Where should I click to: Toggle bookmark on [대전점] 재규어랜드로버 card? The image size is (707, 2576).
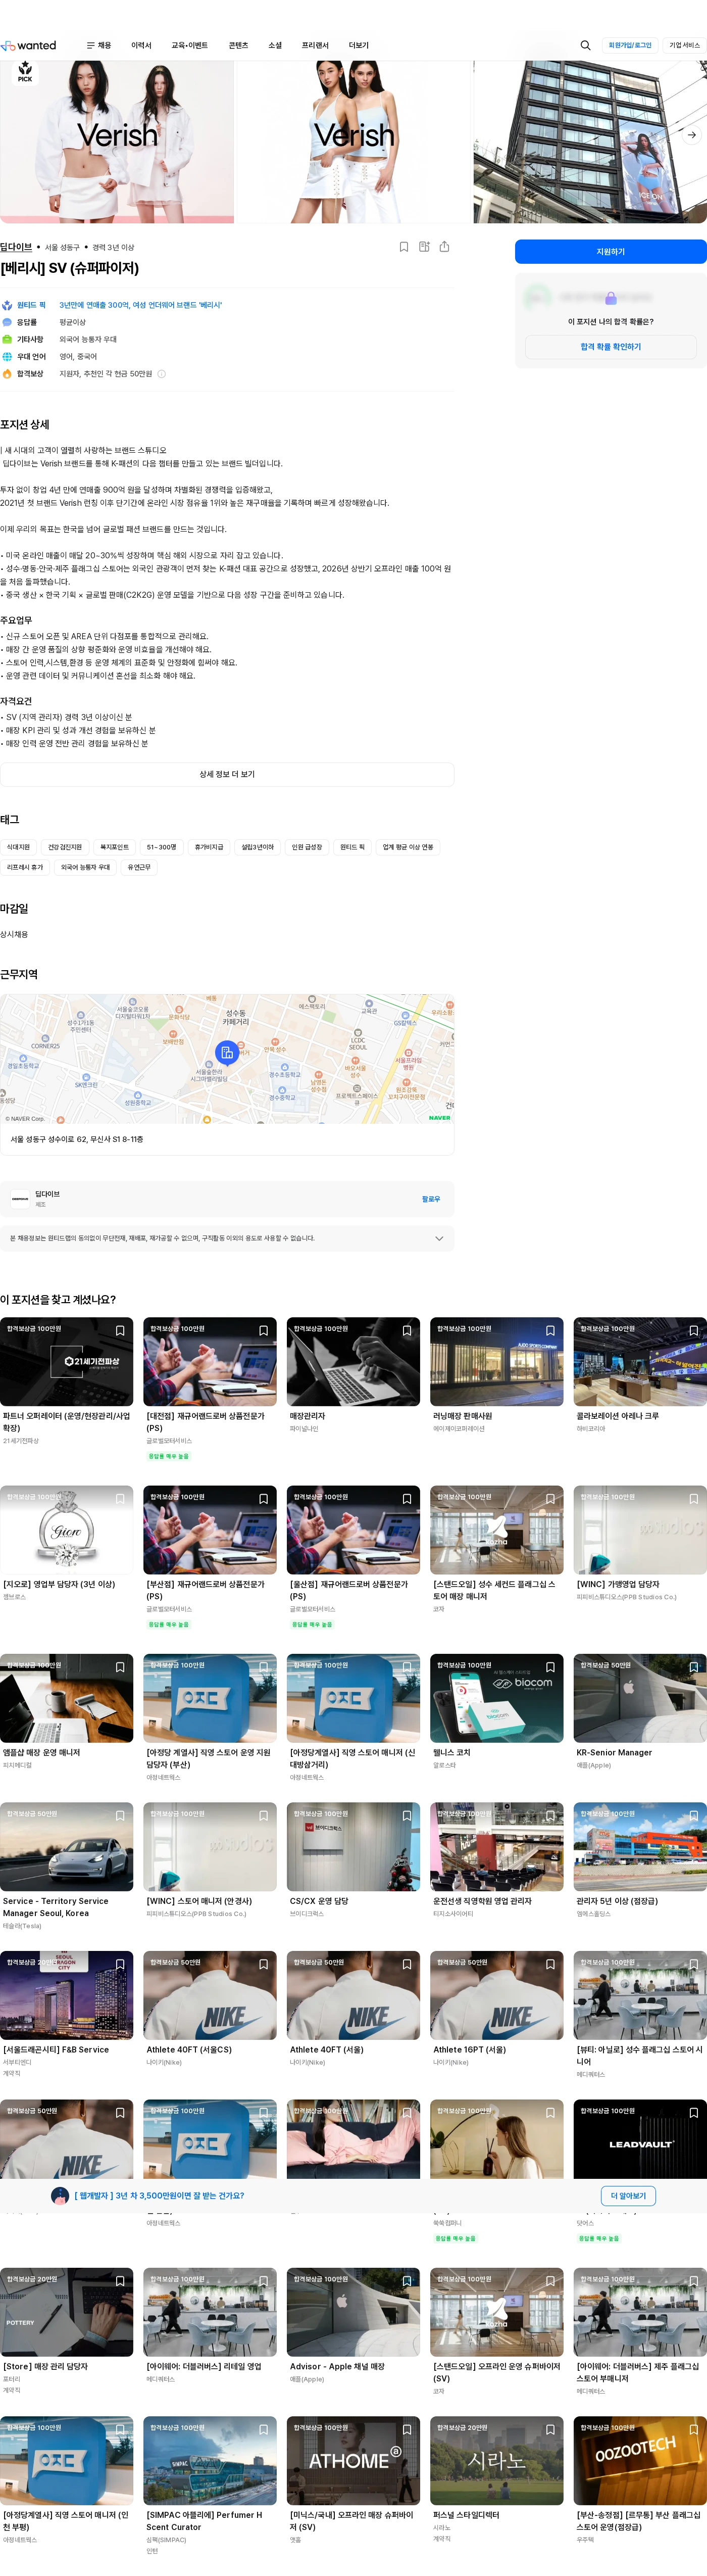[x=264, y=1331]
